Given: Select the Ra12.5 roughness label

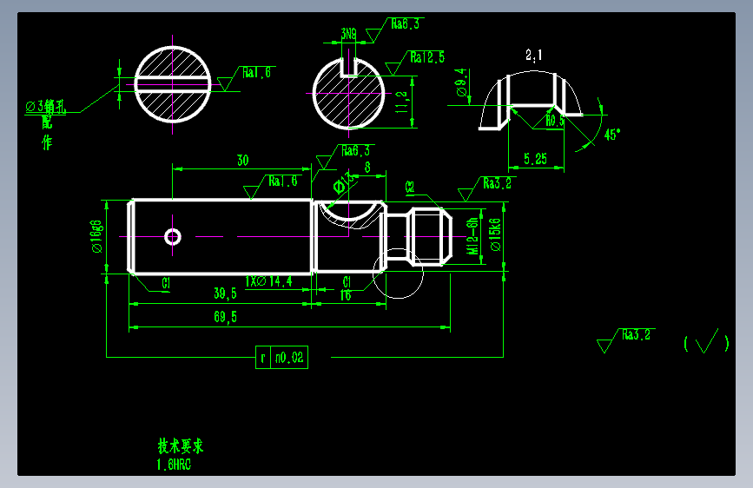Looking at the screenshot, I should [427, 57].
